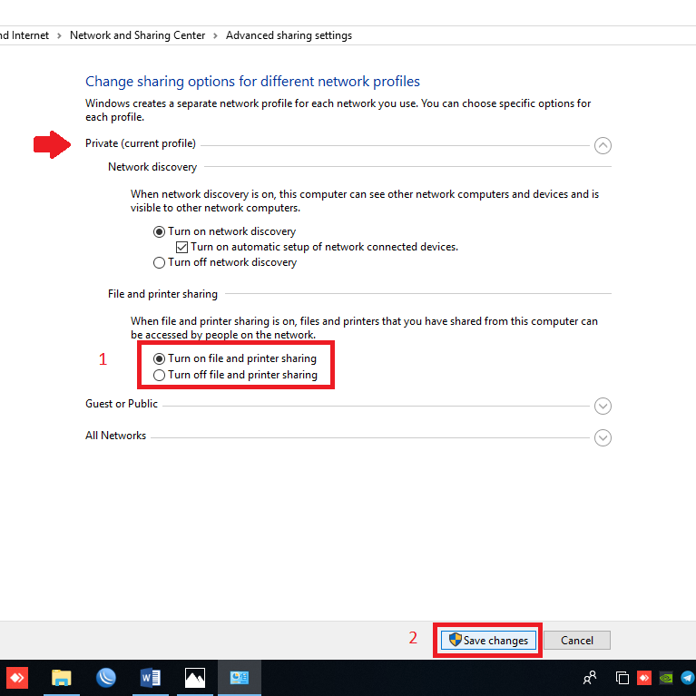Click Advanced sharing settings breadcrumb
The height and width of the screenshot is (696, 696).
(289, 35)
